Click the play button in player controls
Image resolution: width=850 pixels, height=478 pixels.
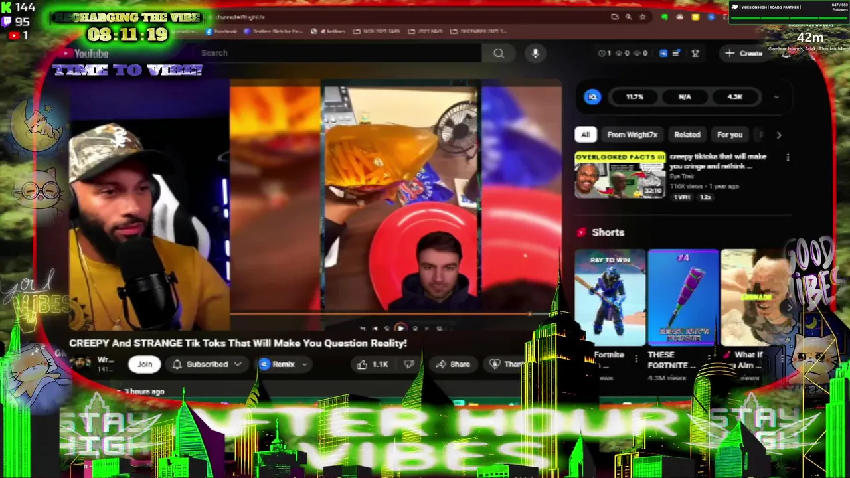coord(400,328)
